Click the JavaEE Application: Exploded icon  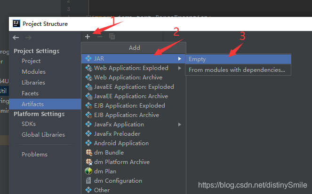coord(88,87)
